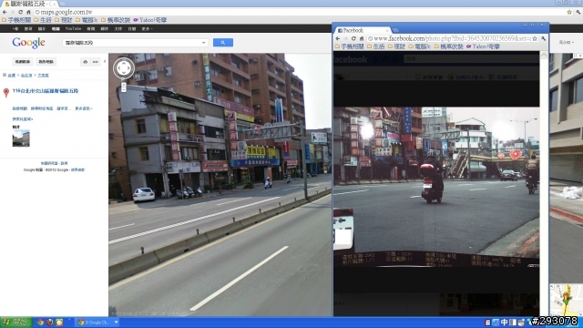
Task: Click the scroll up arrow in Facebook window
Action: [x=544, y=55]
